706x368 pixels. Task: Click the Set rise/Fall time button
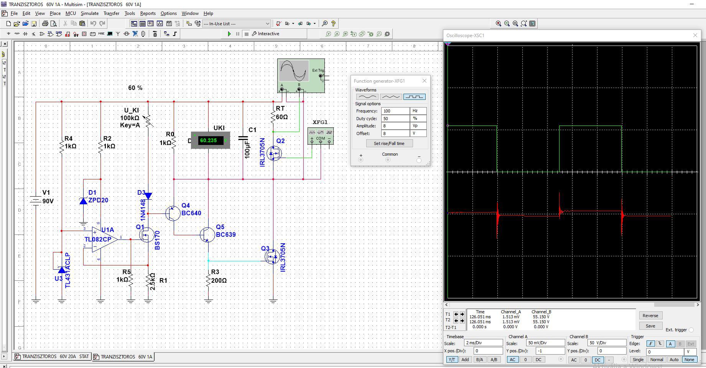point(389,143)
